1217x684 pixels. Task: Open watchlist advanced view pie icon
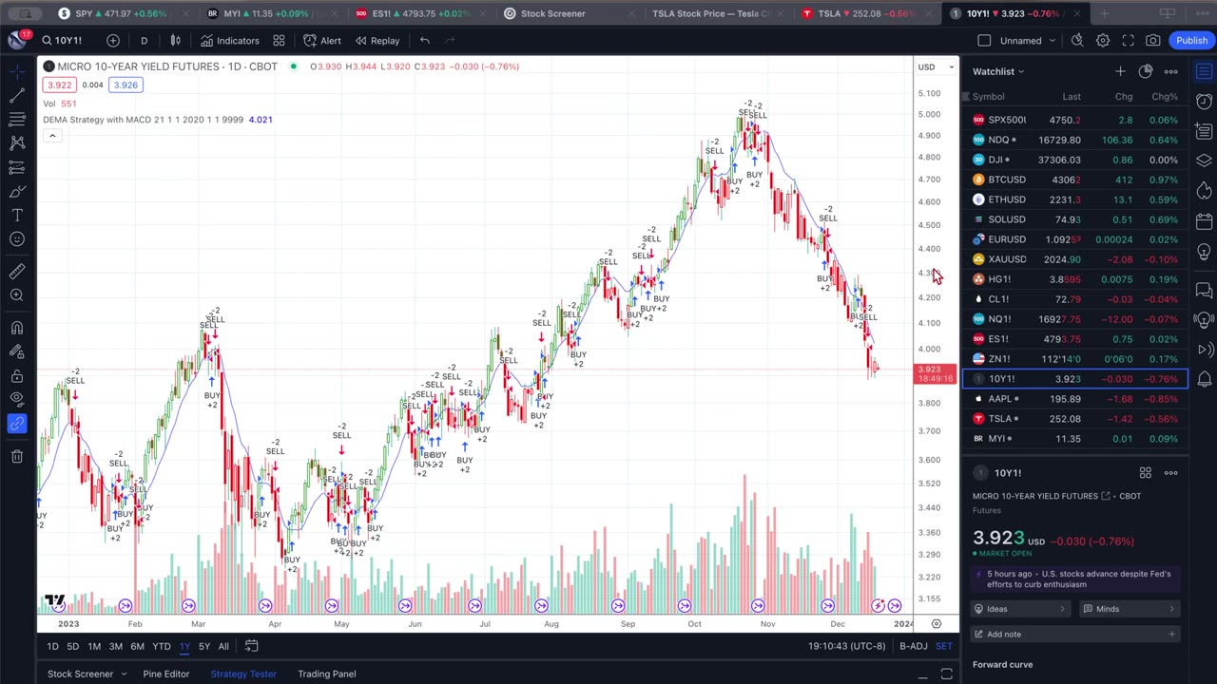pyautogui.click(x=1146, y=71)
